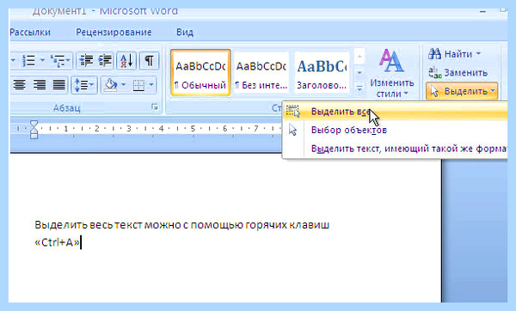Increase paragraph indent
The image size is (516, 311).
pyautogui.click(x=105, y=60)
